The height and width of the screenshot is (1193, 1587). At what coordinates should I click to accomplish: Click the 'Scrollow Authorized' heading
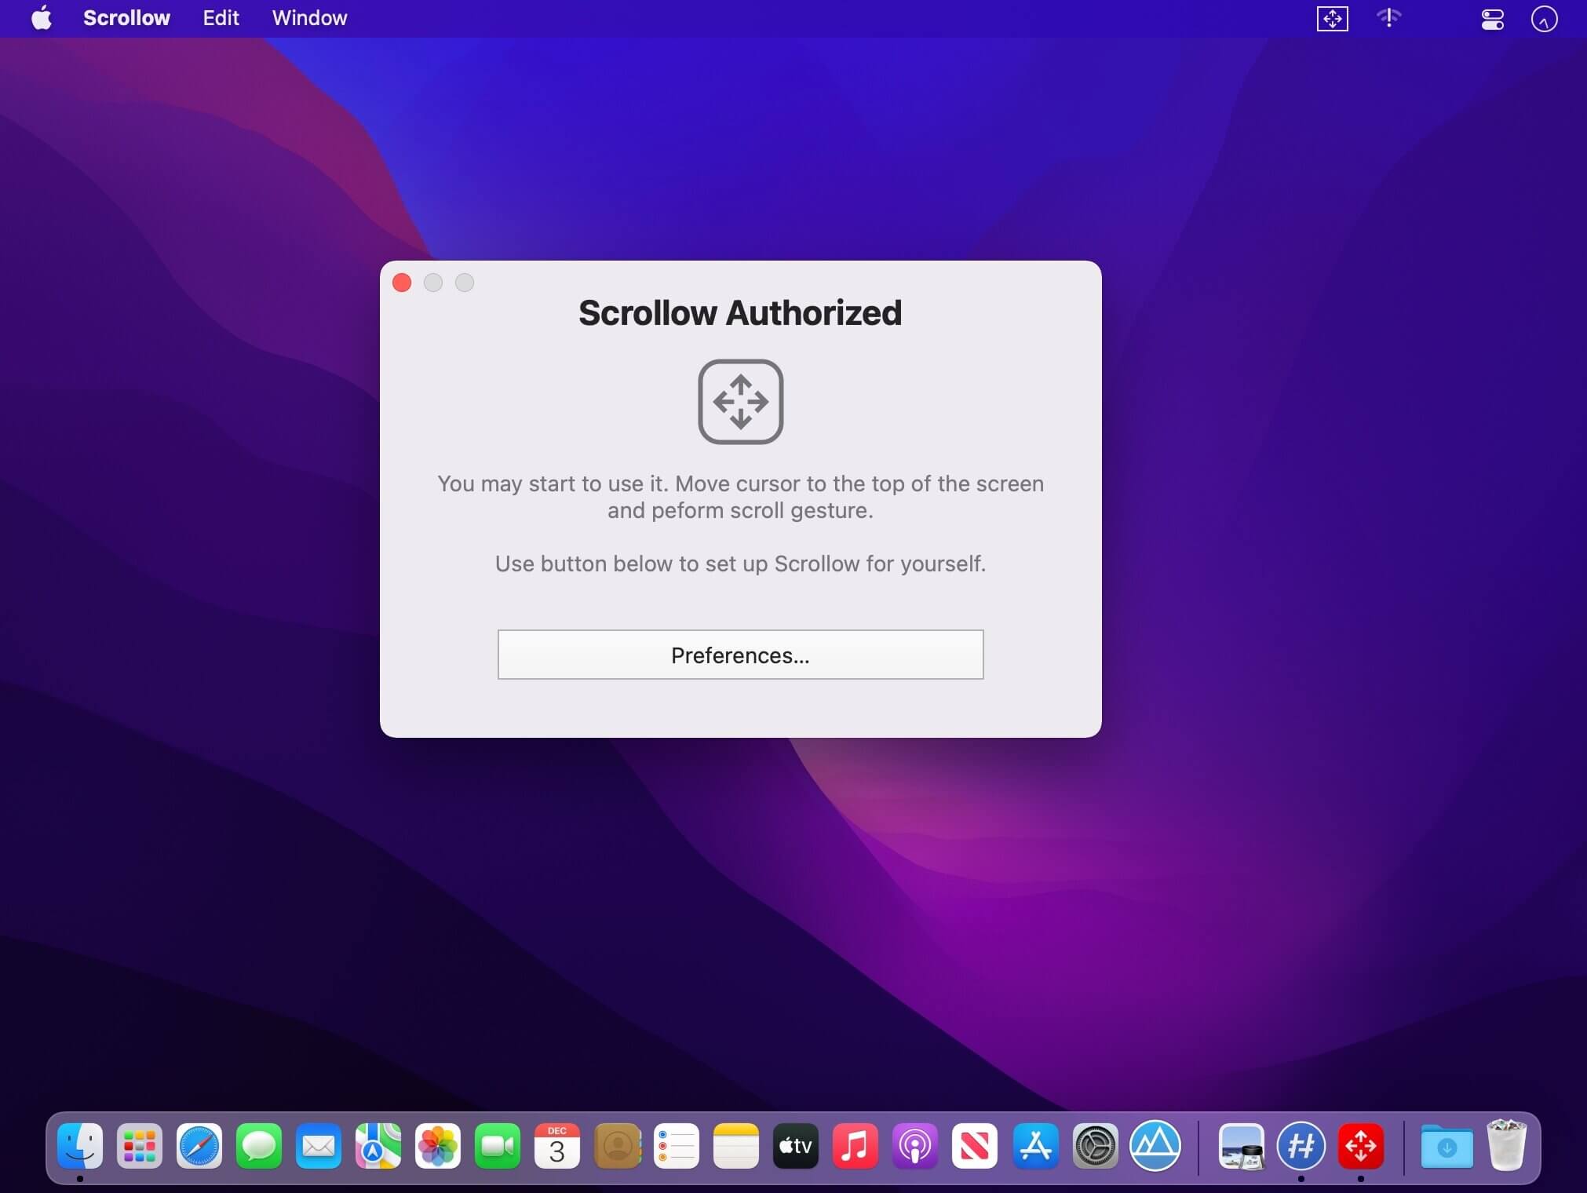click(x=740, y=312)
